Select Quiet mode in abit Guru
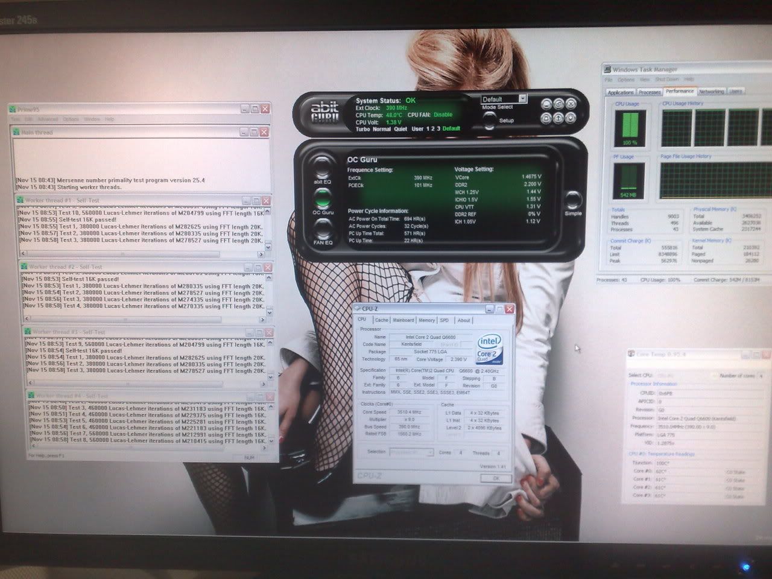772x579 pixels. click(x=400, y=129)
